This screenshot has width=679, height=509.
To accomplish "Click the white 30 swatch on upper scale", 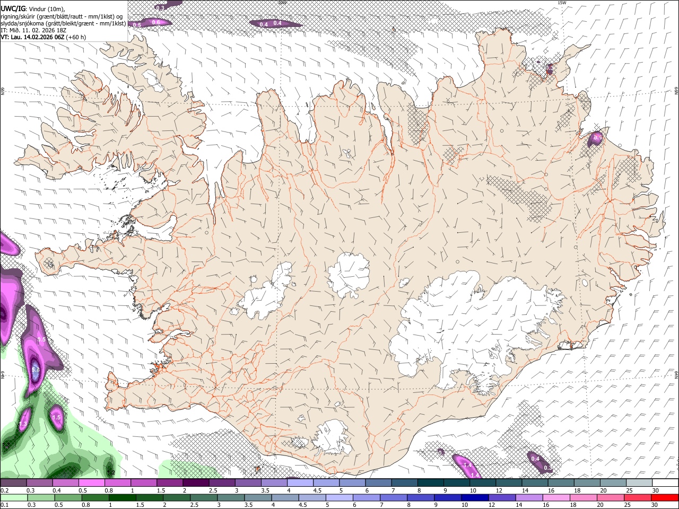I will pos(666,483).
